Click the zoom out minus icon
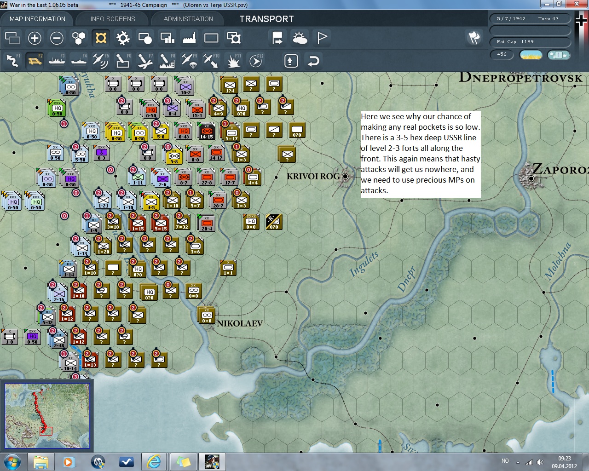 click(57, 38)
